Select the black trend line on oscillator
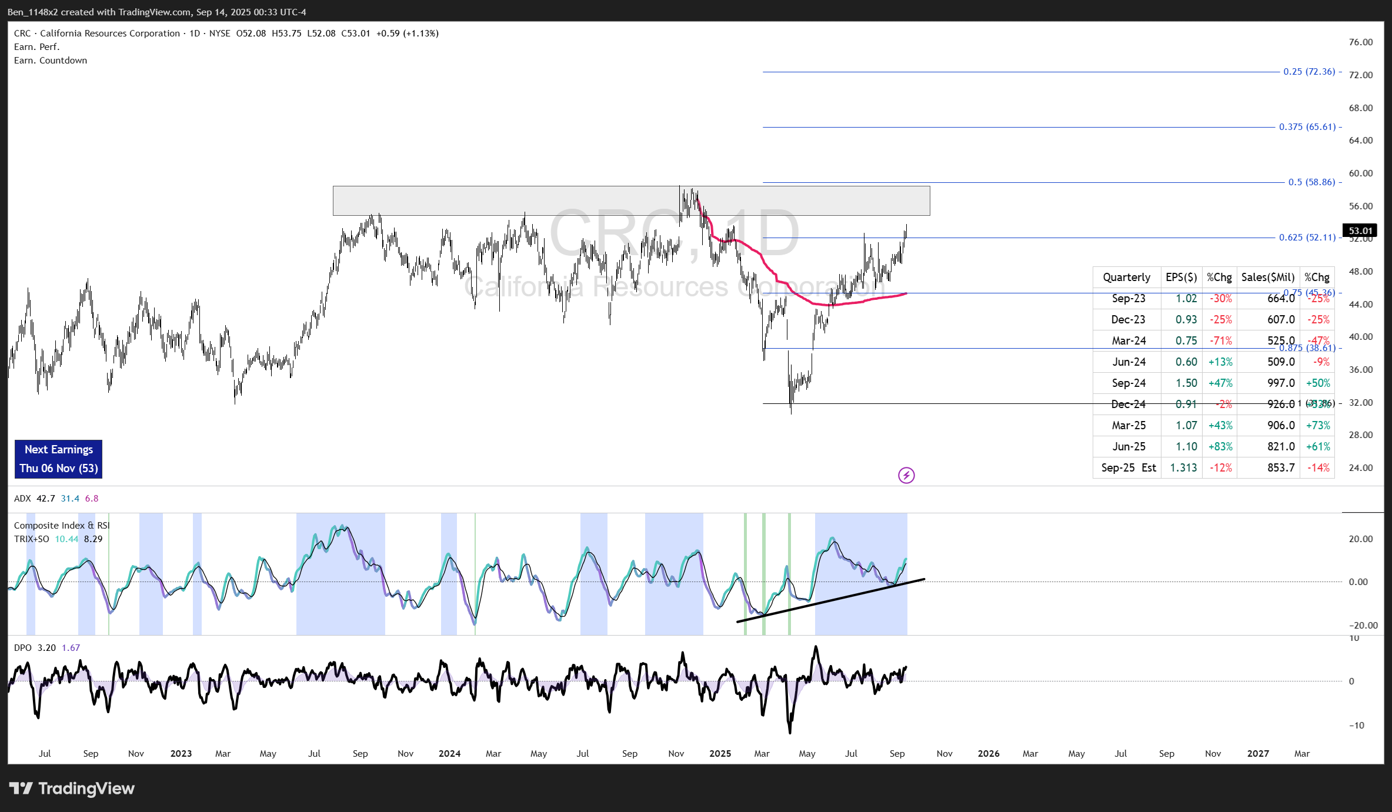 (835, 599)
